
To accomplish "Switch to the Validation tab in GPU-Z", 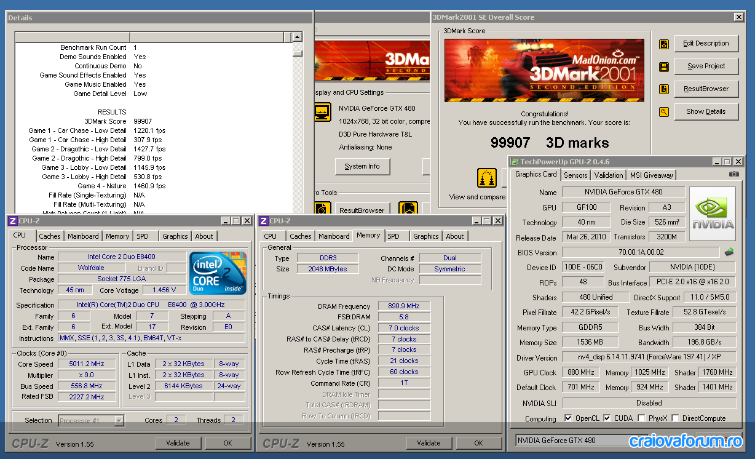I will [609, 175].
